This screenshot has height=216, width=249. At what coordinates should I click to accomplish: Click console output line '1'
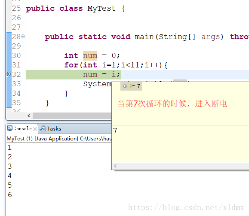(9, 147)
